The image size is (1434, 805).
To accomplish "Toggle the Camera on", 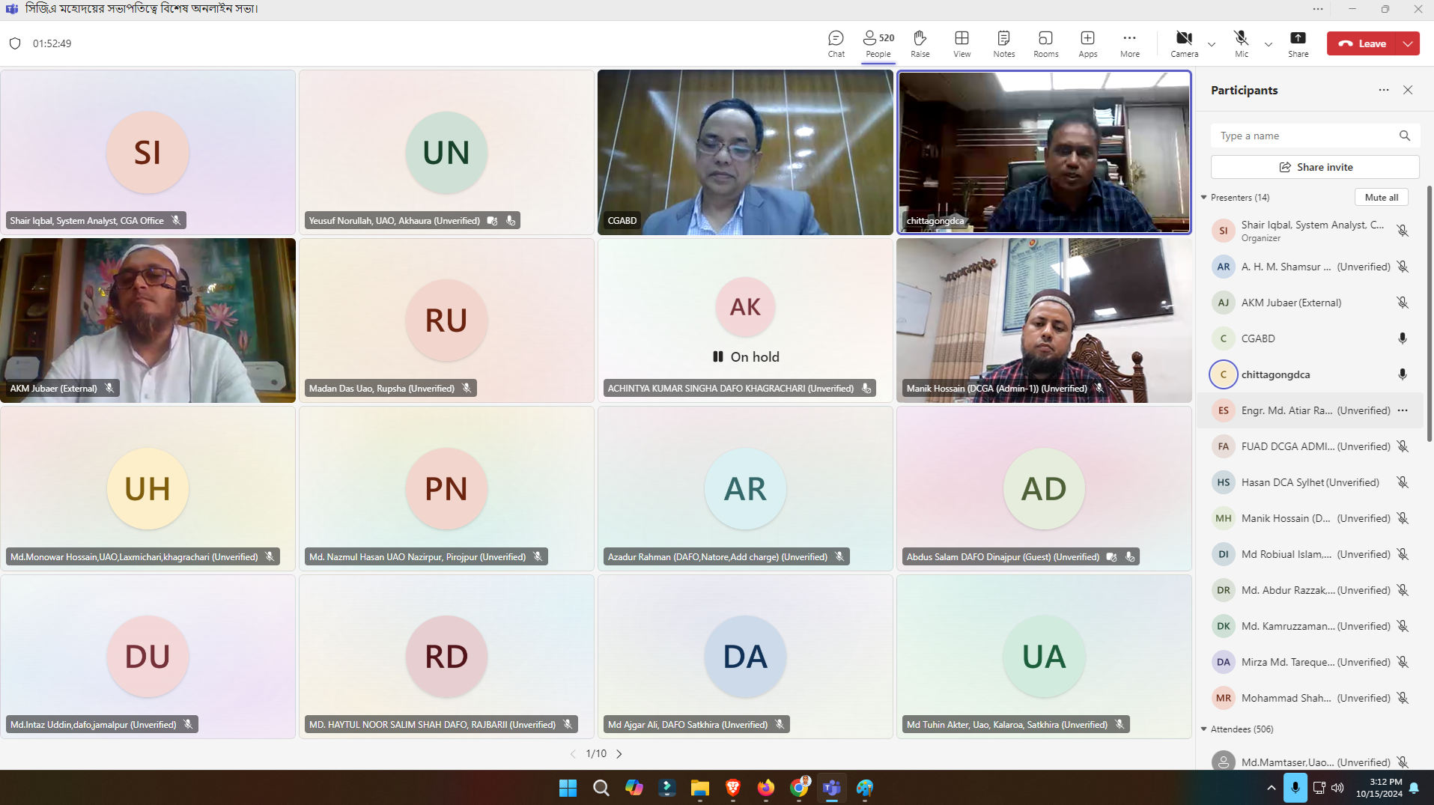I will coord(1183,43).
